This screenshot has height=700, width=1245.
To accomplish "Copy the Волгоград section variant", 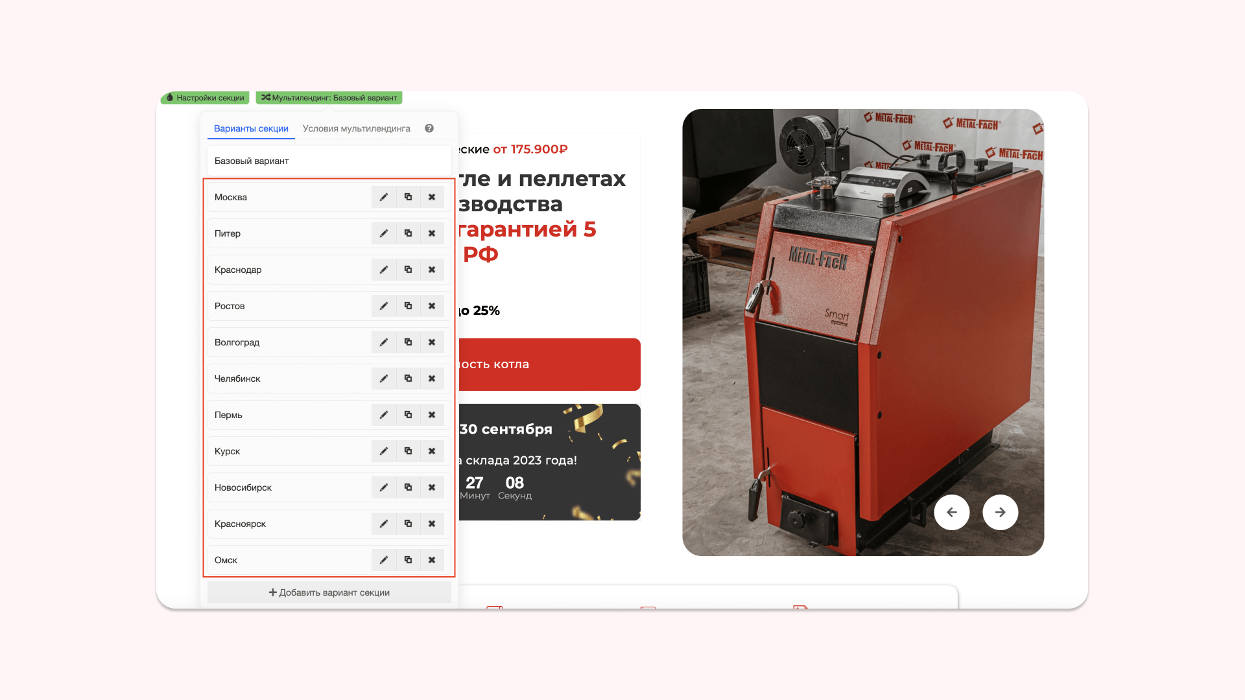I will point(408,342).
